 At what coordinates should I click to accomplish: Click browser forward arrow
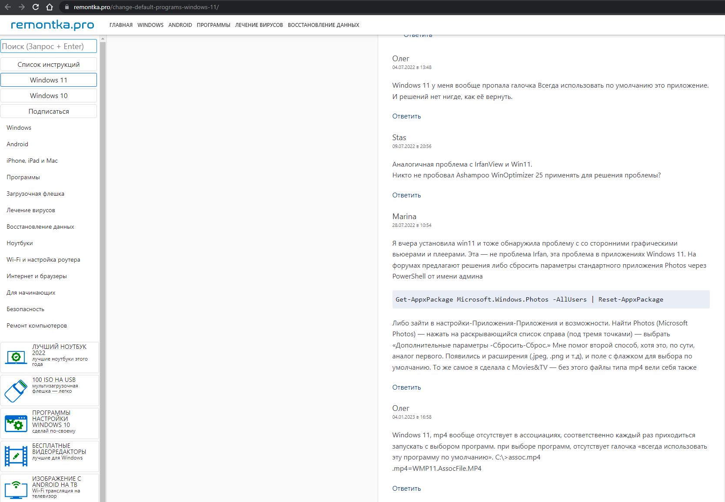pos(22,7)
